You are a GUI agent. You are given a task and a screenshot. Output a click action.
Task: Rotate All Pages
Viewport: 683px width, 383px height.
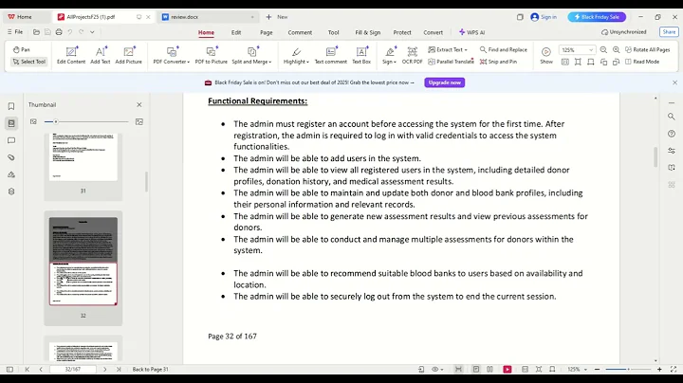coord(647,49)
